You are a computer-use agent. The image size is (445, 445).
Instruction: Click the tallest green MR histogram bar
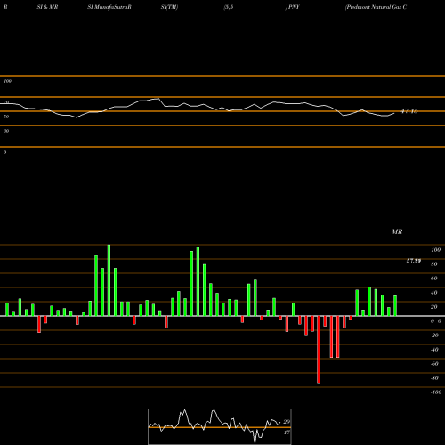pyautogui.click(x=109, y=280)
